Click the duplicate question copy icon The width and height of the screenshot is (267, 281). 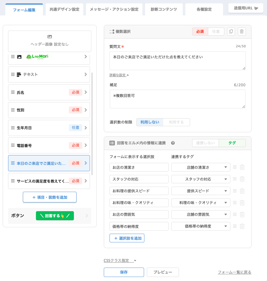[x=231, y=32]
